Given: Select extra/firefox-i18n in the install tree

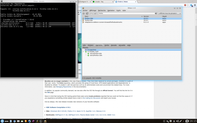Looking at the screenshot, I should click(96, 56).
